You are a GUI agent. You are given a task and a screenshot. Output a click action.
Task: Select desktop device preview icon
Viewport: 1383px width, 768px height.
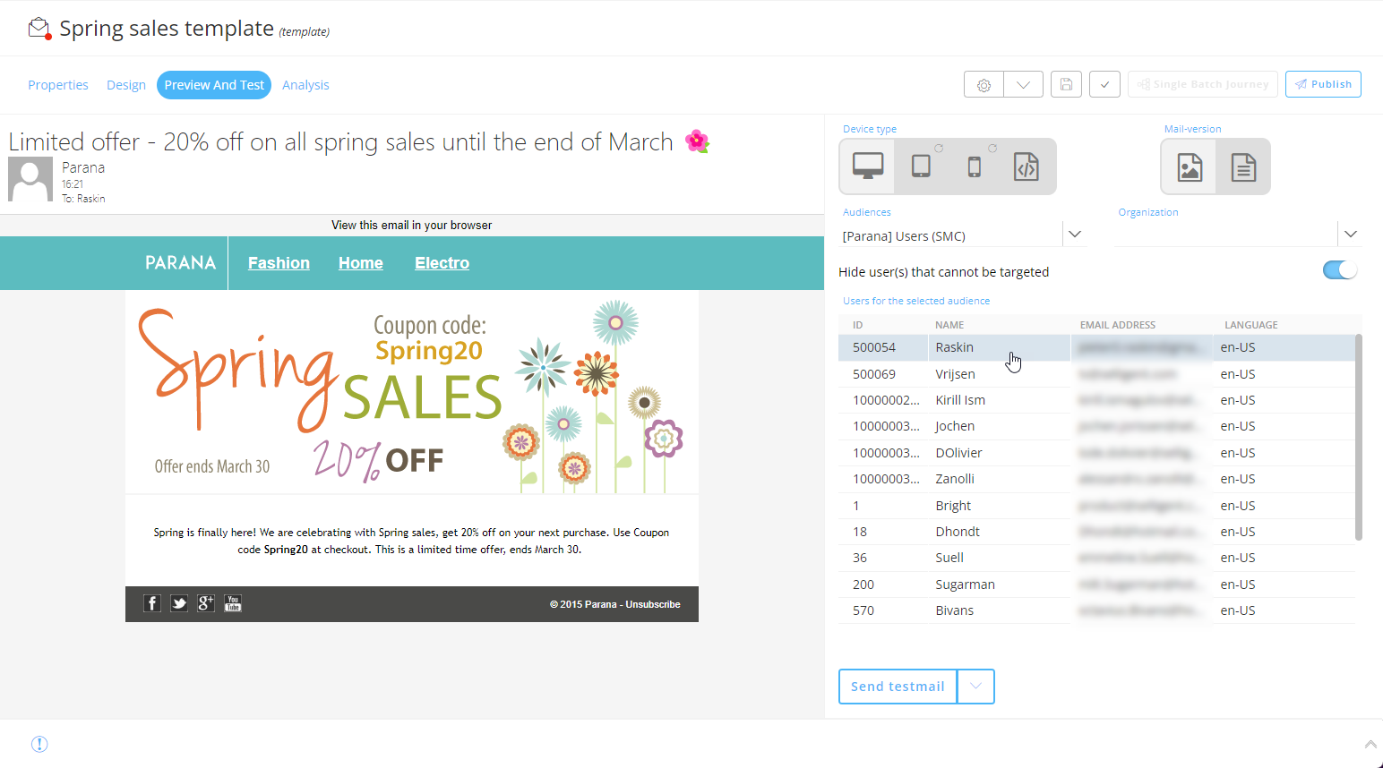pyautogui.click(x=867, y=166)
